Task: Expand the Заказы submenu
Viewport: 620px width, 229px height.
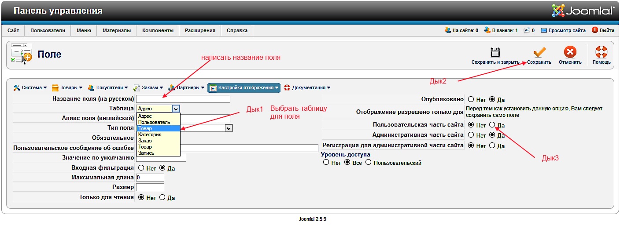Action: click(148, 87)
